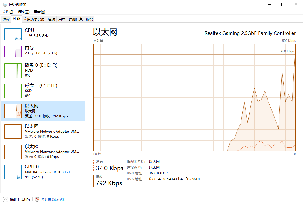
Task: Click the 500 Kbps scale label
Action: (289, 41)
